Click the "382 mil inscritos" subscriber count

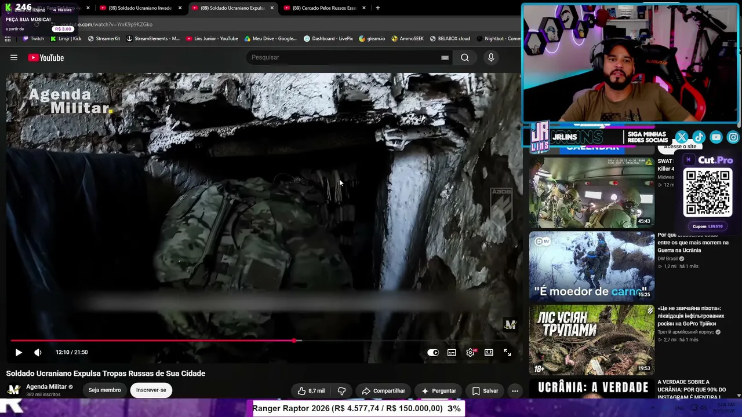(43, 395)
